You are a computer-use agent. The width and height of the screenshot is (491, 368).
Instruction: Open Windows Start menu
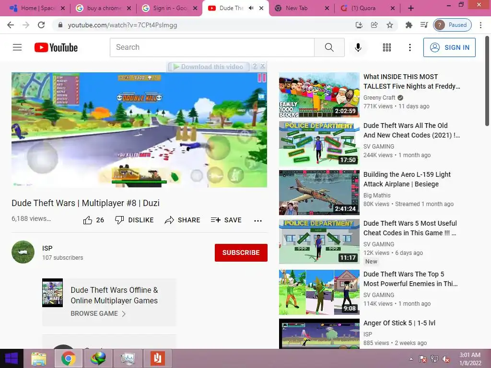tap(12, 358)
